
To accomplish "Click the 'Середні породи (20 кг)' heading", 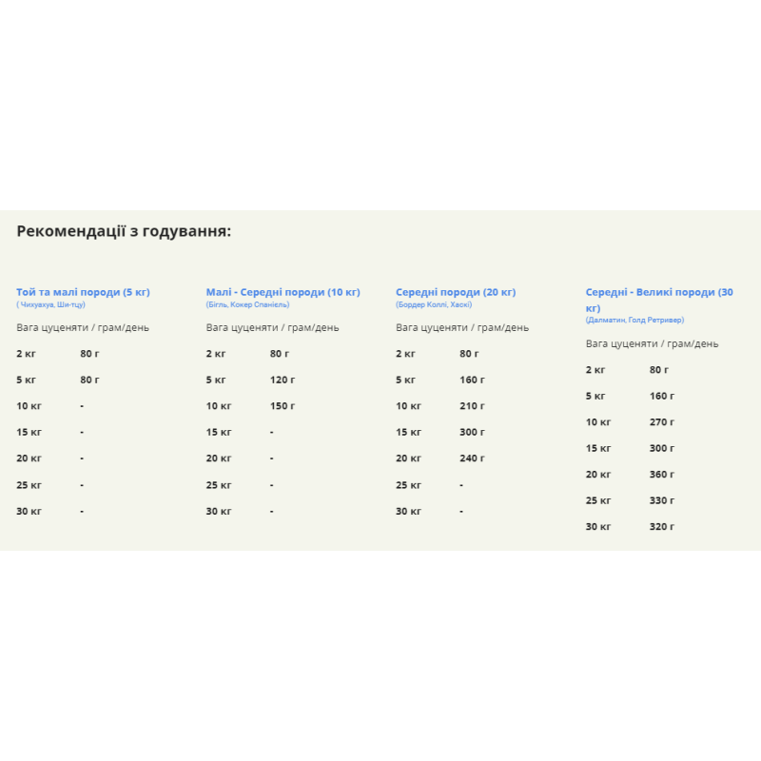I will tap(456, 292).
